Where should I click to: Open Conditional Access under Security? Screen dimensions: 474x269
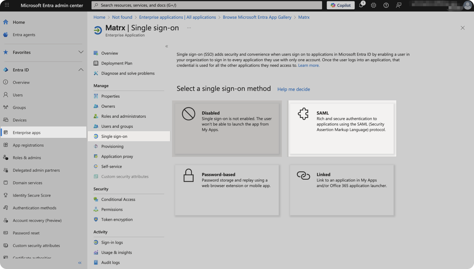point(118,199)
